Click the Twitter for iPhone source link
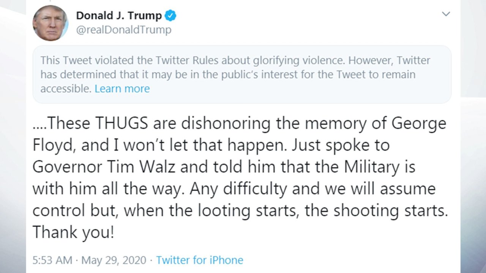Screen dimensions: 486x273 coord(199,260)
